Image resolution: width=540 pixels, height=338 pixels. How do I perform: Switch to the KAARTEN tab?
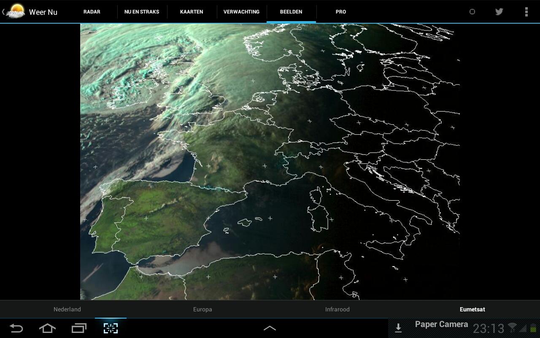click(x=192, y=12)
